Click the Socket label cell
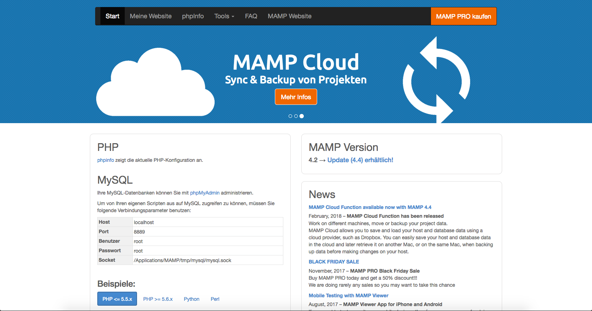This screenshot has width=592, height=311. pyautogui.click(x=115, y=260)
